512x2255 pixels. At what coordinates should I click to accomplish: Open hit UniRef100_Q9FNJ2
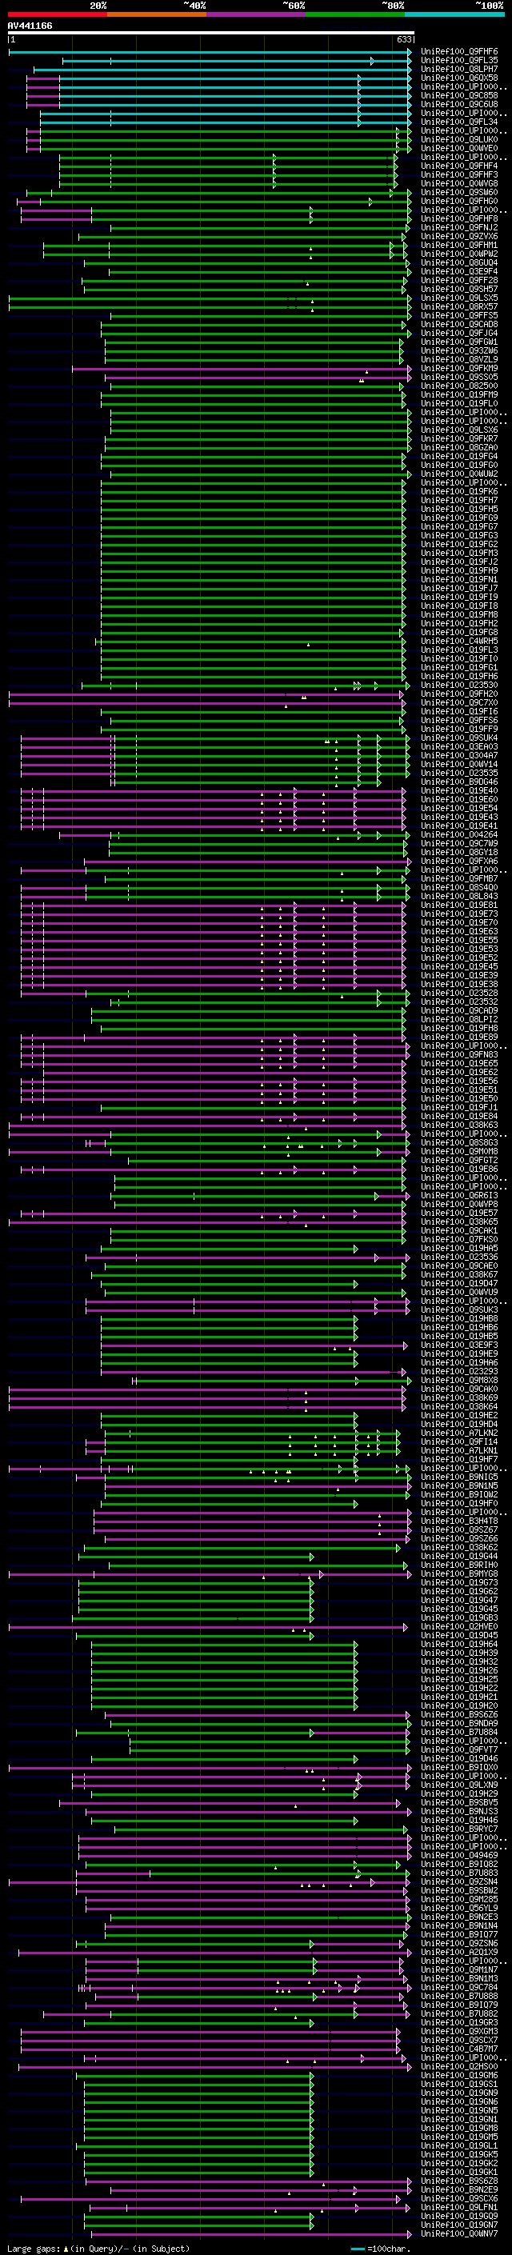459,228
